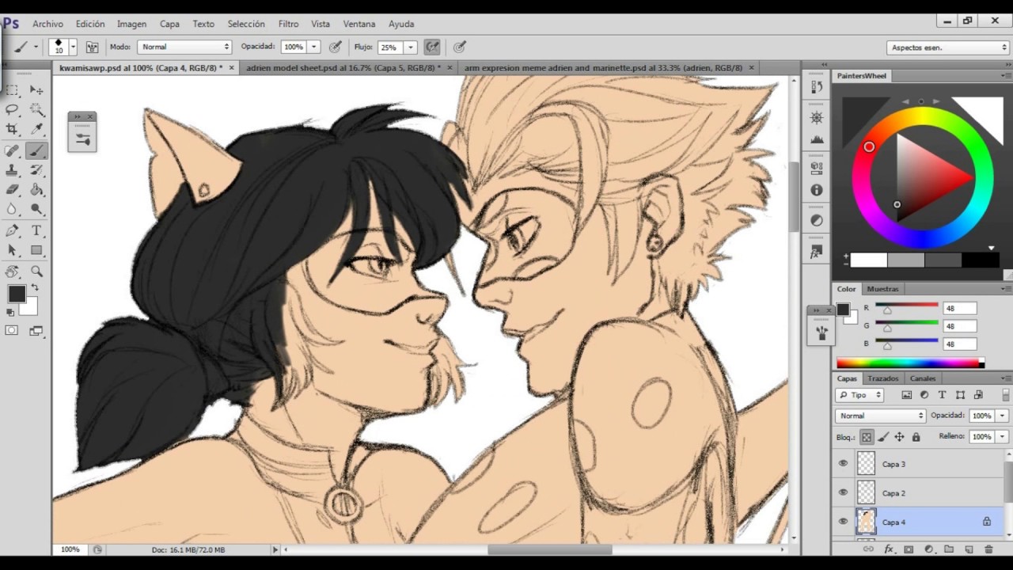The width and height of the screenshot is (1013, 570).
Task: Toggle lock all for layer
Action: coord(916,437)
